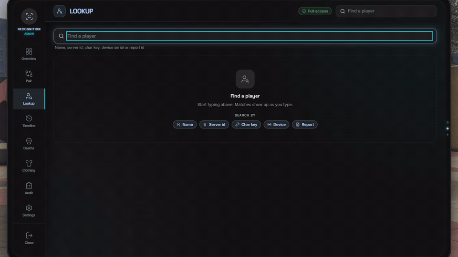Click the 'Find a player' heading in the empty state
Viewport: 458px width, 257px height.
[x=245, y=96]
